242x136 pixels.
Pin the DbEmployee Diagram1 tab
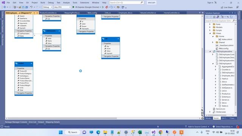click(x=34, y=13)
